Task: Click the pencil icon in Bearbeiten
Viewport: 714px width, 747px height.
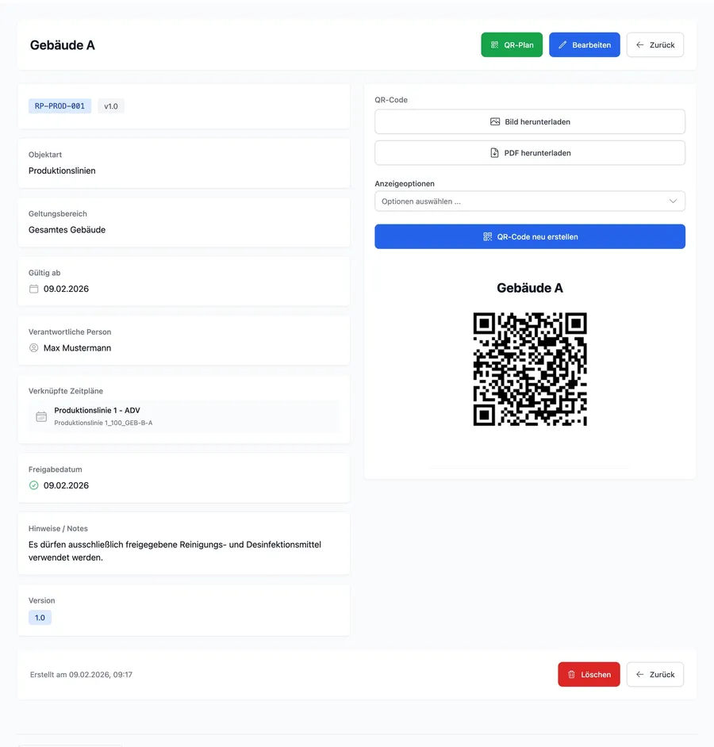Action: point(562,44)
